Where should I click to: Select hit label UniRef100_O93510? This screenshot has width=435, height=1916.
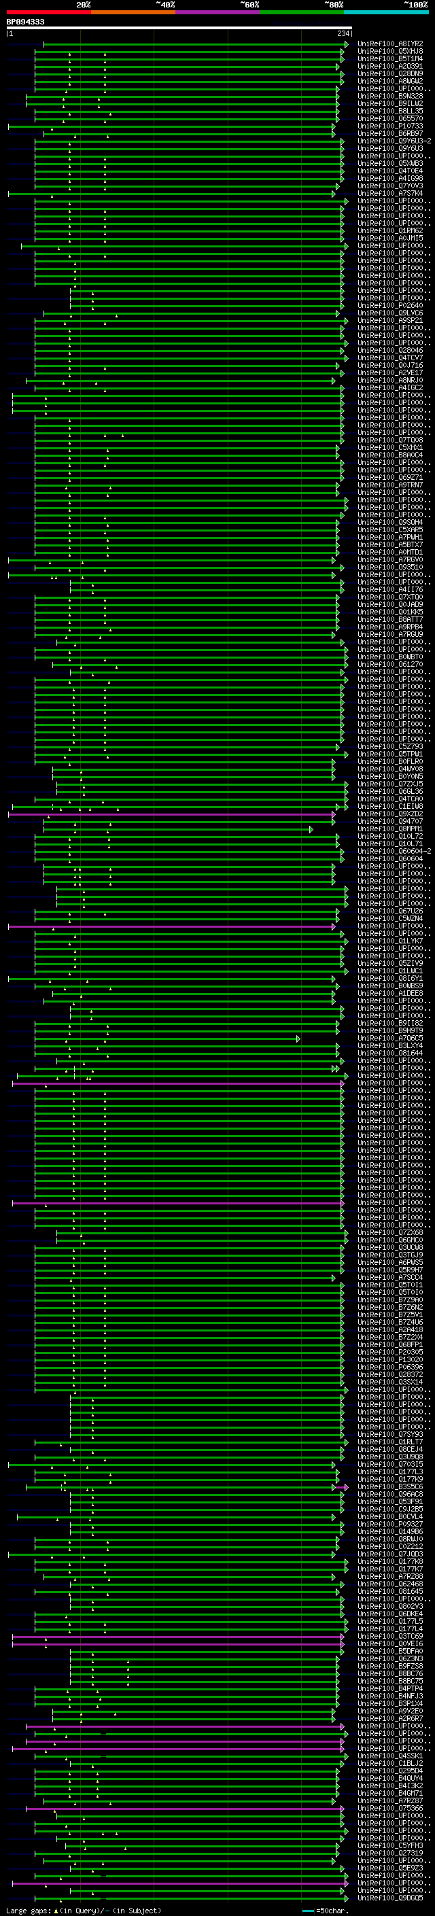point(390,568)
